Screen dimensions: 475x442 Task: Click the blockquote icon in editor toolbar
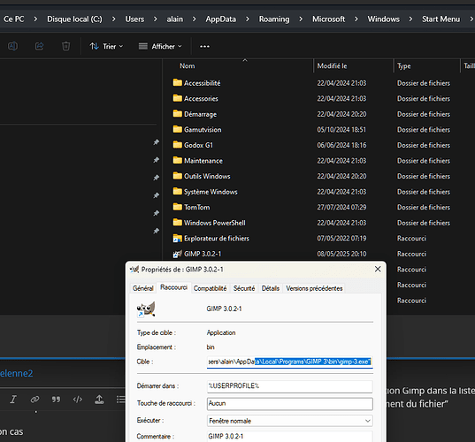56,400
